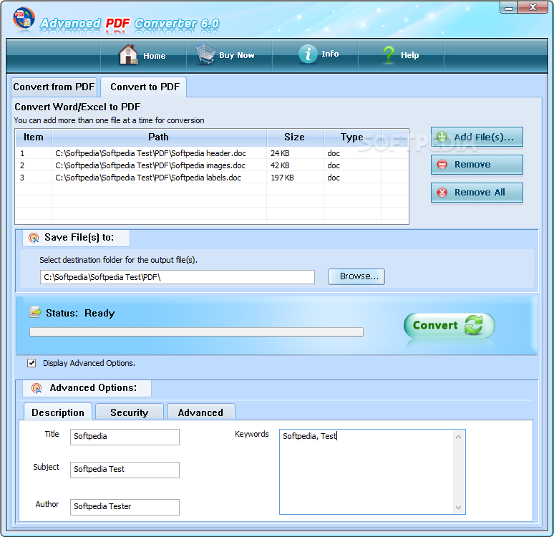The image size is (554, 537).
Task: Click the red X icon on Remove All
Action: pyautogui.click(x=442, y=193)
